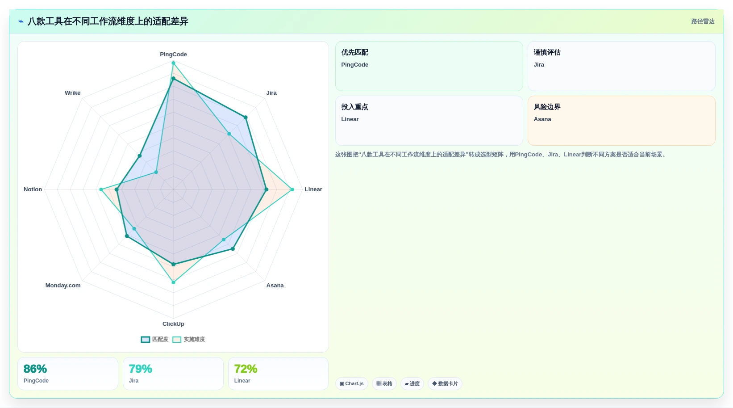The image size is (733, 408).
Task: Click the 路径雷达 label in header
Action: (x=703, y=21)
